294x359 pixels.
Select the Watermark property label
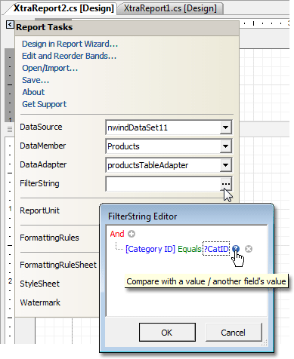[40, 302]
